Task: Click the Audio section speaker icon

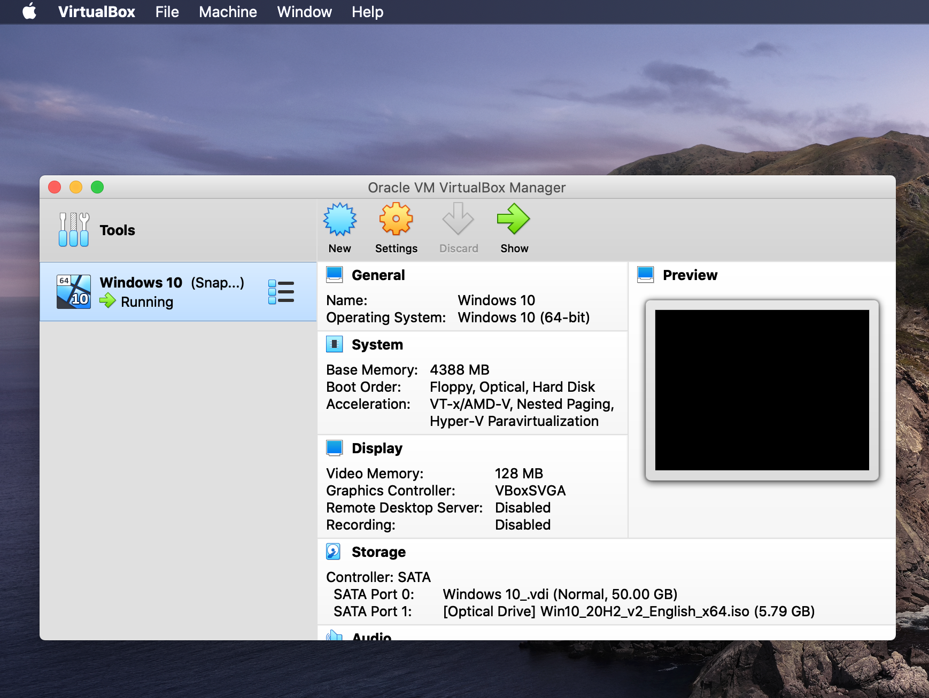Action: [335, 635]
